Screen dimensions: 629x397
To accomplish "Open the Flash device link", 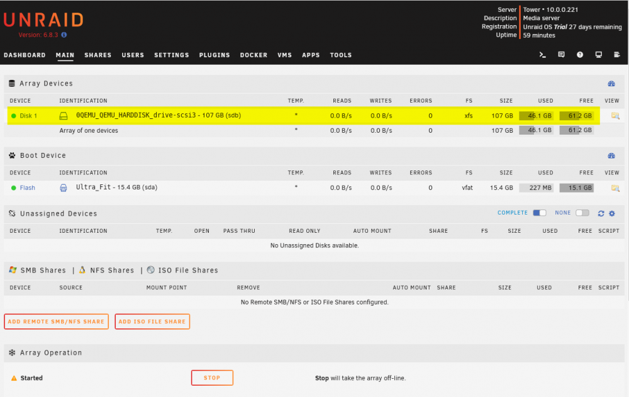I will [28, 188].
